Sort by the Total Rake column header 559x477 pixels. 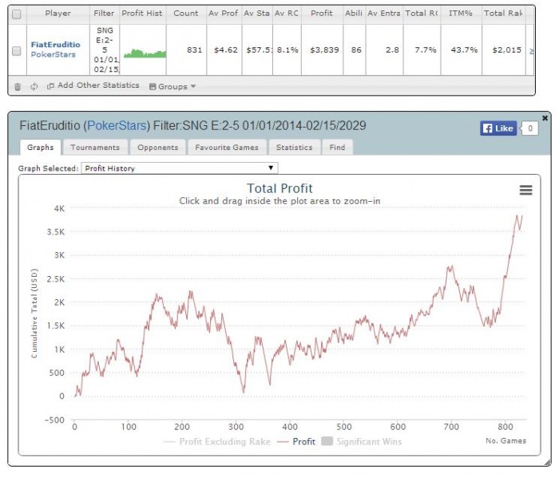(503, 14)
